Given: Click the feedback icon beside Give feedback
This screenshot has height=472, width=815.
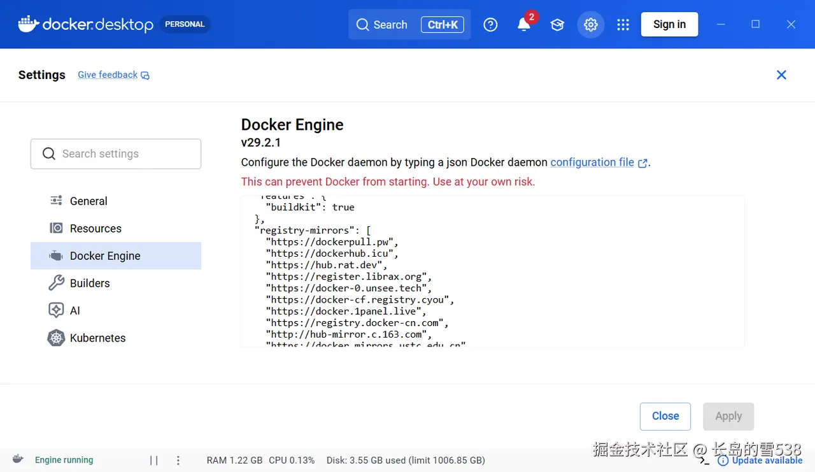Looking at the screenshot, I should pyautogui.click(x=145, y=75).
